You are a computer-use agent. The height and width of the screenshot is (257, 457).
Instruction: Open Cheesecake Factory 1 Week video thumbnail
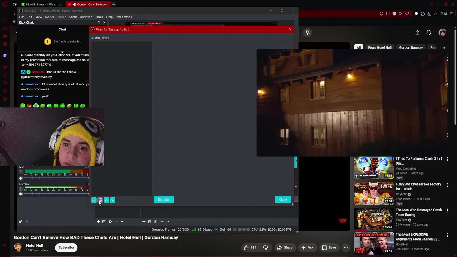(x=374, y=193)
